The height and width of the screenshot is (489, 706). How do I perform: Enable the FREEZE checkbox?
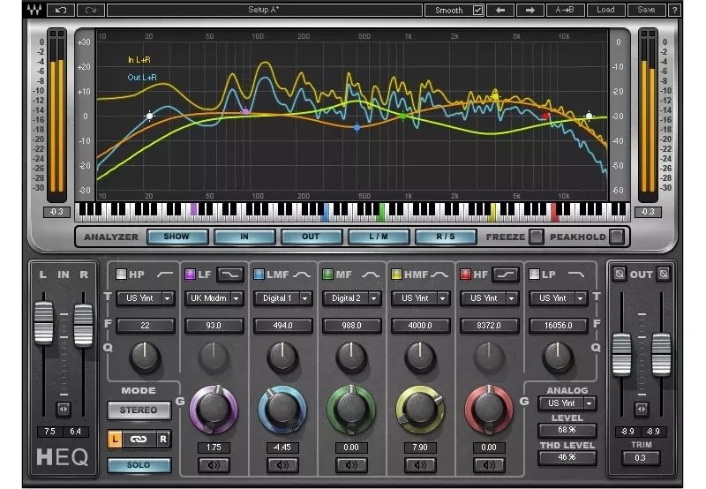pyautogui.click(x=537, y=237)
